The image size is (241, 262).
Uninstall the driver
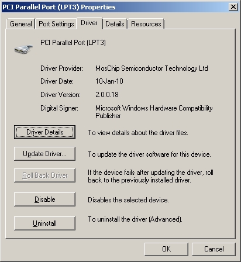(x=44, y=223)
